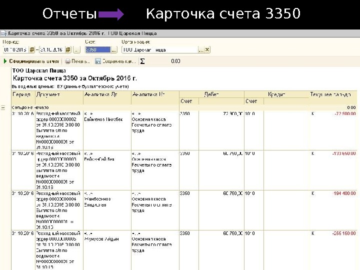This screenshot has width=360, height=270.
Task: Collapse the group marker beside Сальдо на начало
Action: click(3, 107)
